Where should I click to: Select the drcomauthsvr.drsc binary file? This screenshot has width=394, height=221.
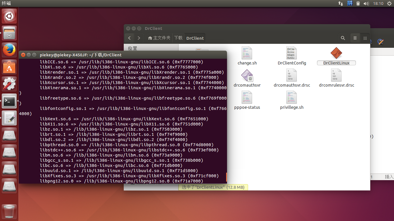point(292,76)
